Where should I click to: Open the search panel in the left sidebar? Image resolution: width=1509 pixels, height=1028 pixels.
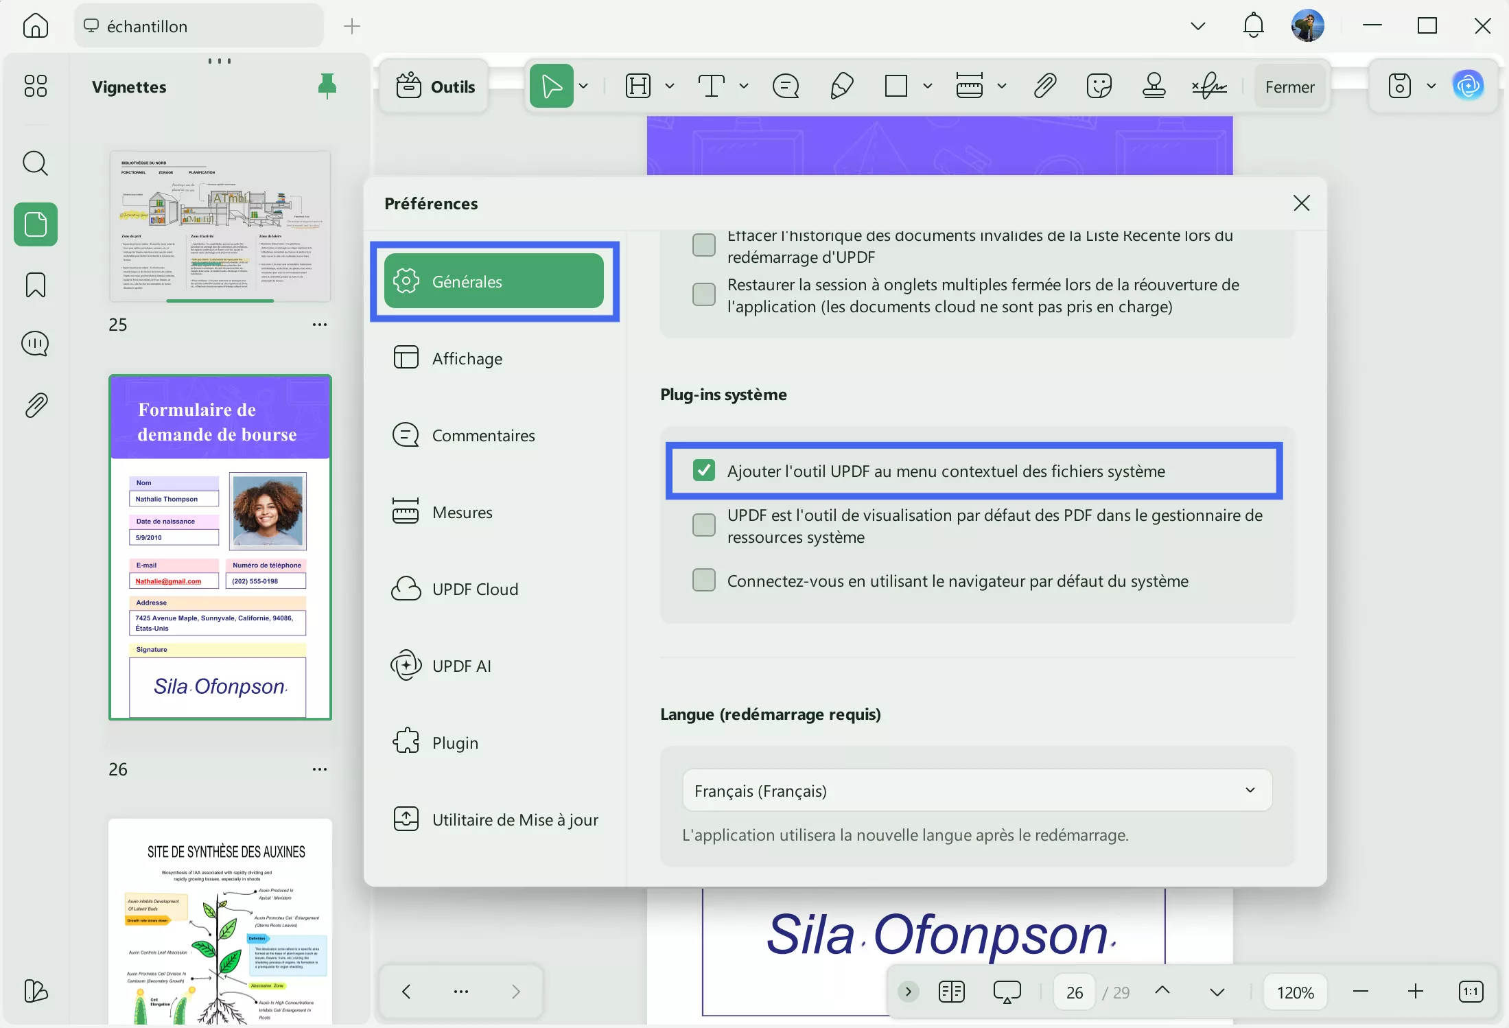pos(36,163)
